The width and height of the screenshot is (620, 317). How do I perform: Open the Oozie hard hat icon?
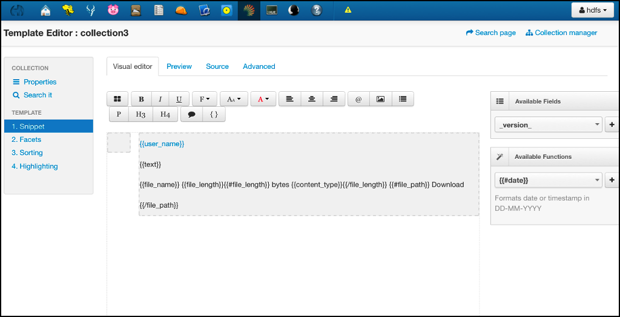coord(180,10)
